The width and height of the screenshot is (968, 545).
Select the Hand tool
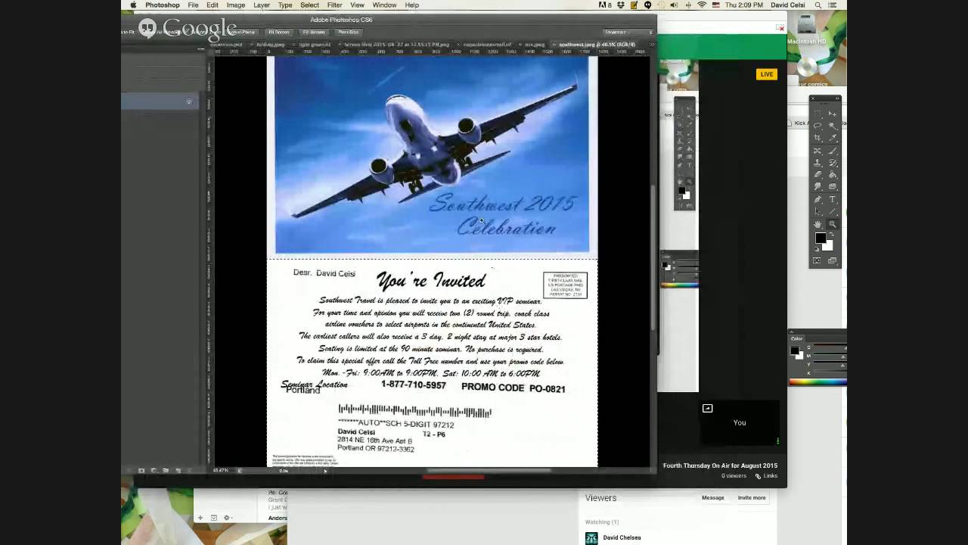818,224
